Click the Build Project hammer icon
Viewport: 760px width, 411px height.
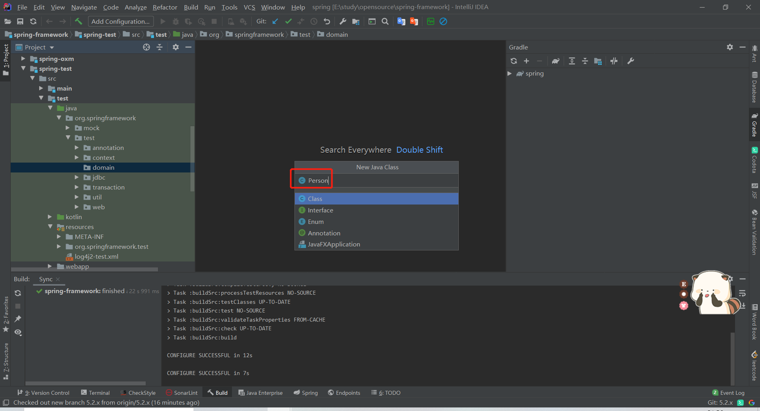[x=78, y=21]
